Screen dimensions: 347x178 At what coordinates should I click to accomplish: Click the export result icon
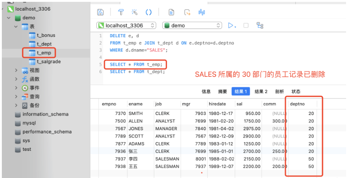click(x=187, y=12)
